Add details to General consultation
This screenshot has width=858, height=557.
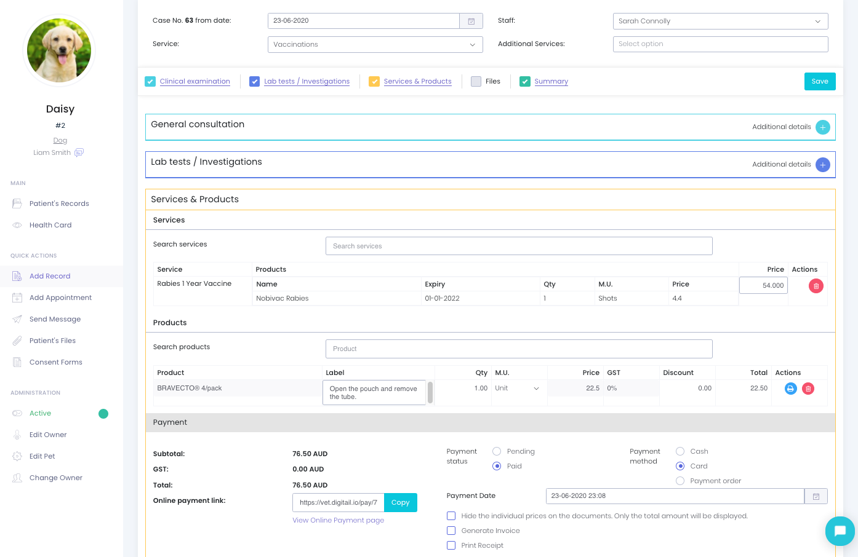pos(822,127)
